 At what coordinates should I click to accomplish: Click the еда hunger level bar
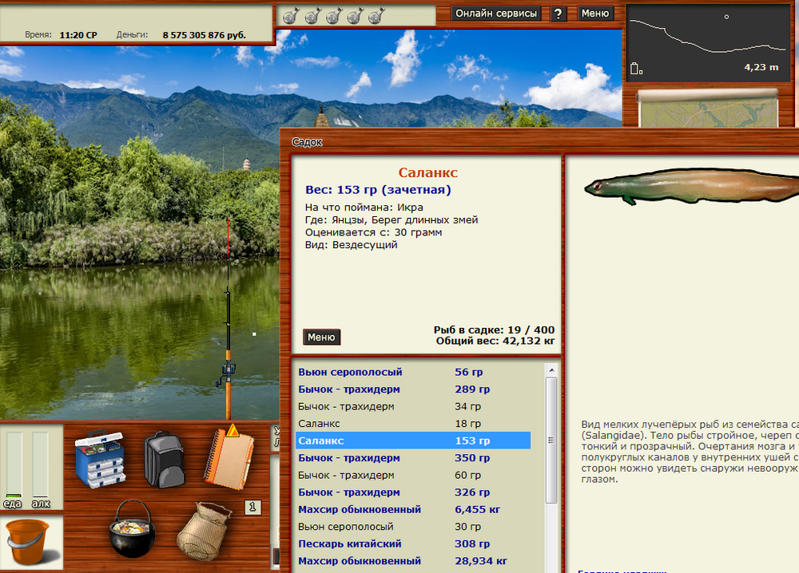14,464
